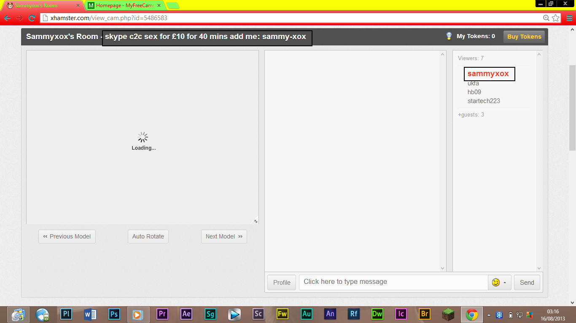Launch Dreamweaver from the taskbar
The height and width of the screenshot is (323, 576).
coord(377,314)
